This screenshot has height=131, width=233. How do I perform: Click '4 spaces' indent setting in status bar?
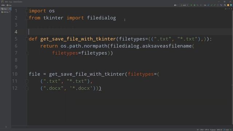click(x=213, y=130)
